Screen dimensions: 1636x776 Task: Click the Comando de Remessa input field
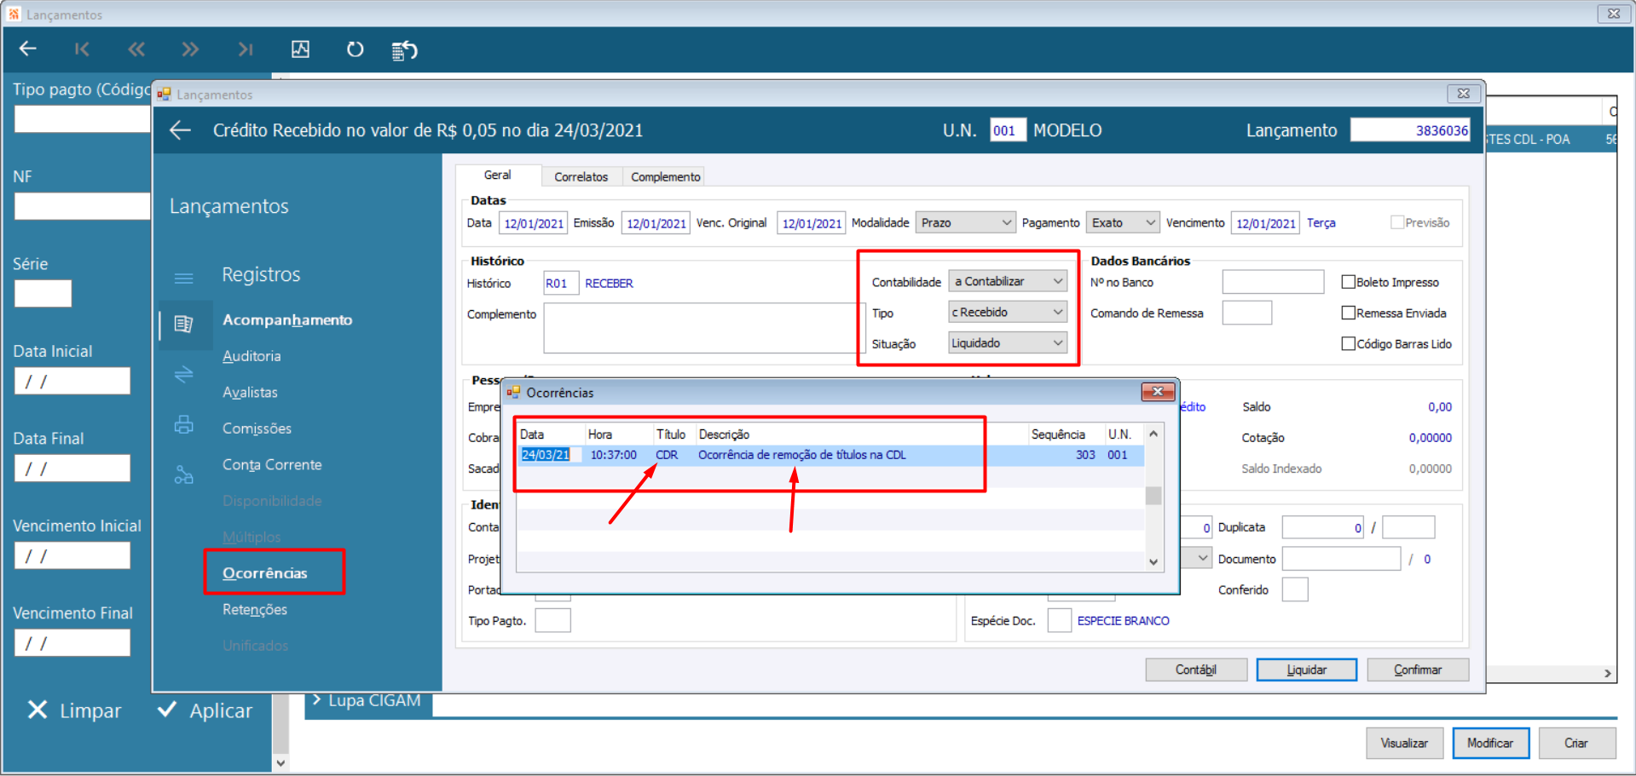click(1246, 313)
